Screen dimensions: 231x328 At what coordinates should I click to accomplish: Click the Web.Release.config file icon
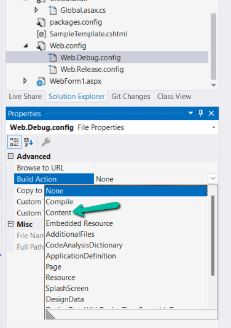tap(52, 70)
